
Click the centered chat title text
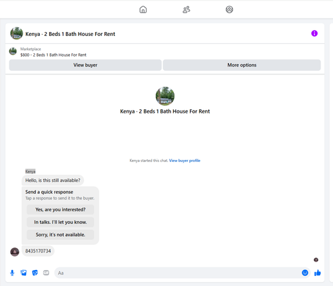165,111
